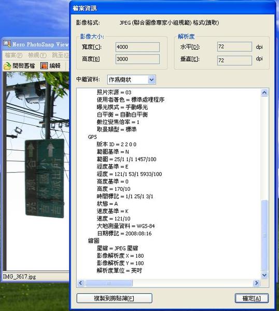279x311 pixels.
Task: Click the horizontal scrollbar thumb
Action: [109, 283]
